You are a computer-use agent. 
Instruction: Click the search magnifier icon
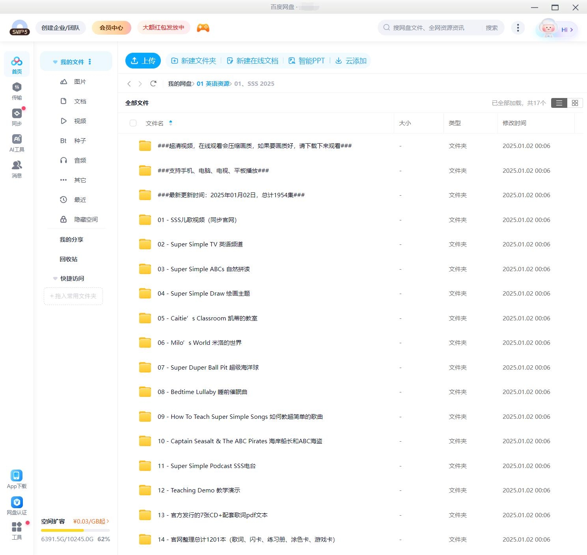tap(387, 28)
